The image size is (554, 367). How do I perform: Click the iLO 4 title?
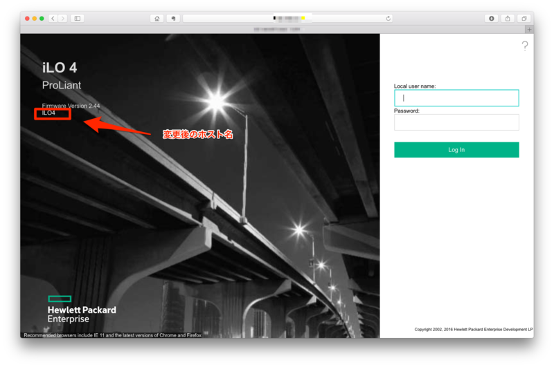click(60, 67)
